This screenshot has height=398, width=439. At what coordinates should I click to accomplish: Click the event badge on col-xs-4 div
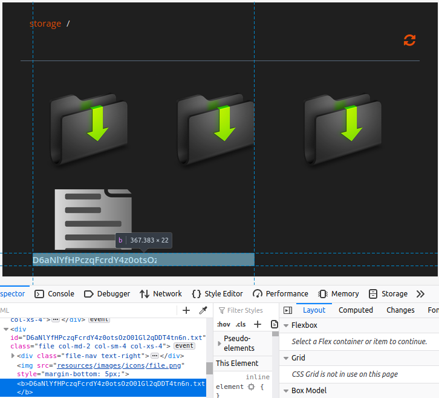point(99,320)
